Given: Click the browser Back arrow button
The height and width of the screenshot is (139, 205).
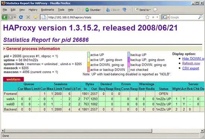Looking at the screenshot, I should (4, 17).
